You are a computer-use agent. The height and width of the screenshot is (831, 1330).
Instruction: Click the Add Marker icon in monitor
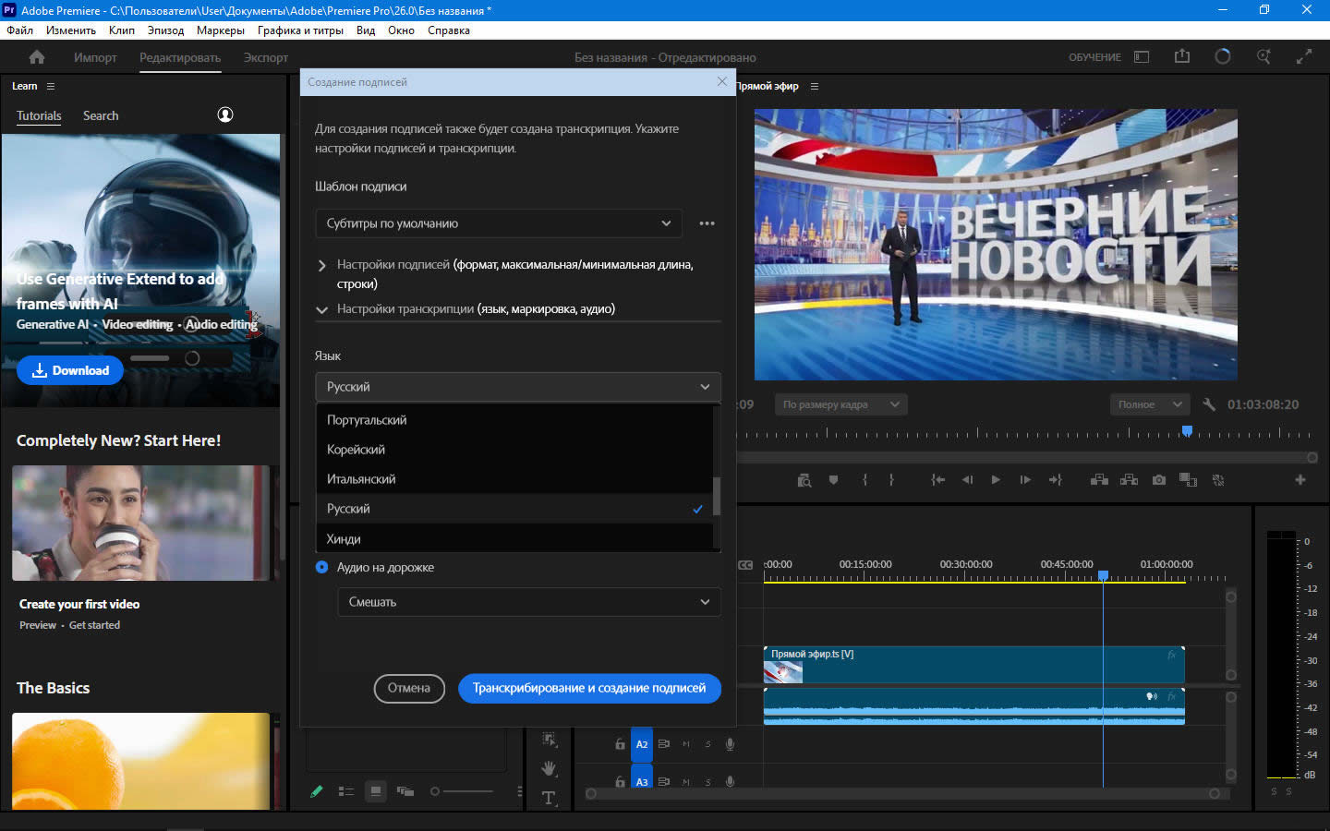pos(833,480)
